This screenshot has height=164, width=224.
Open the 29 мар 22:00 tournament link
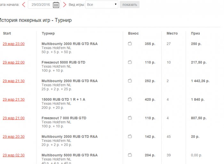click(13, 62)
